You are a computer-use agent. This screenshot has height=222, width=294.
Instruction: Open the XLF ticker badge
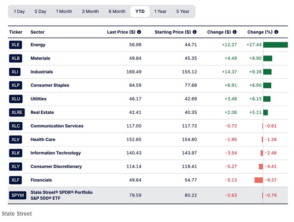pos(15,180)
